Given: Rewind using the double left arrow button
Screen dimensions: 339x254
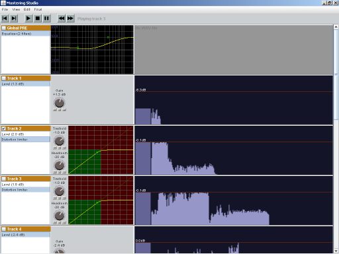Looking at the screenshot, I should point(62,19).
